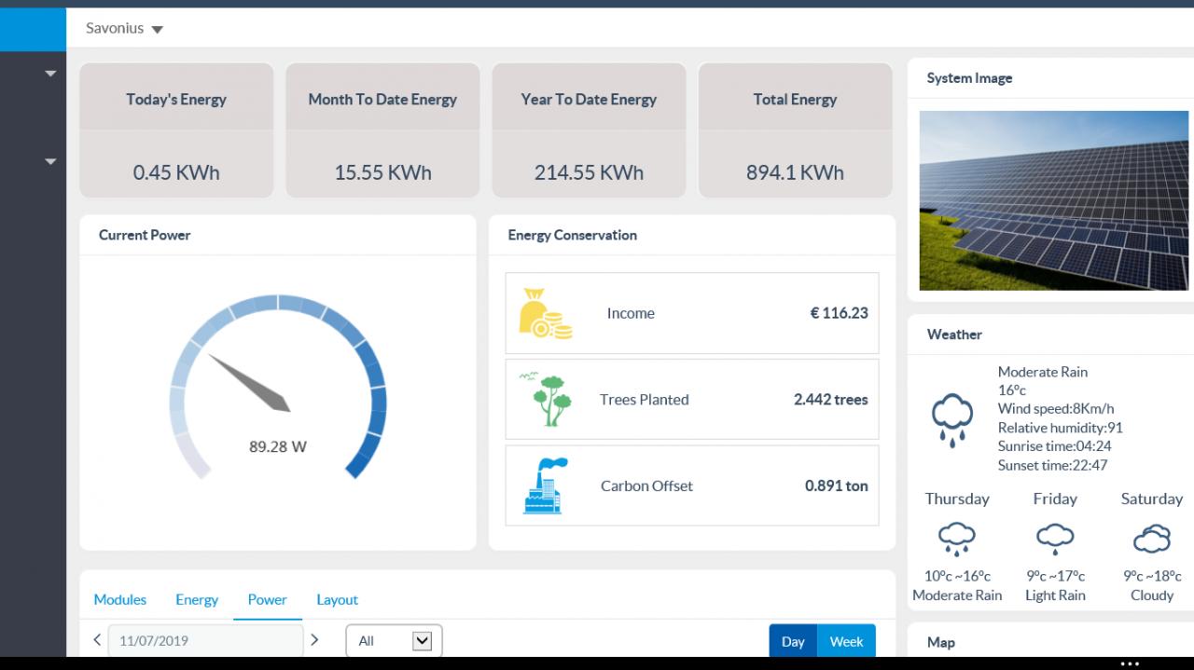1194x670 pixels.
Task: Click the Energy Conservation heading
Action: (572, 235)
